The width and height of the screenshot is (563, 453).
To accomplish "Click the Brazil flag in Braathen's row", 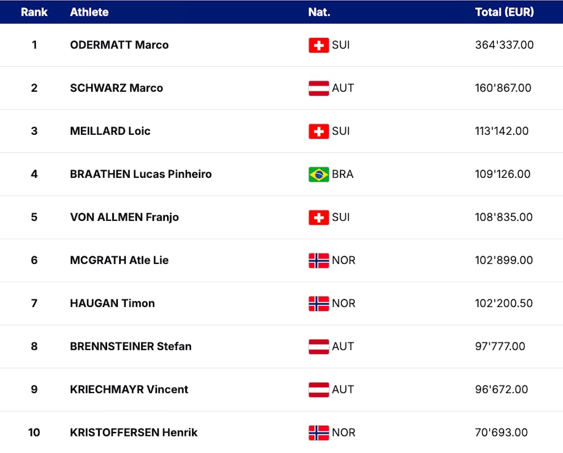I will tap(318, 174).
